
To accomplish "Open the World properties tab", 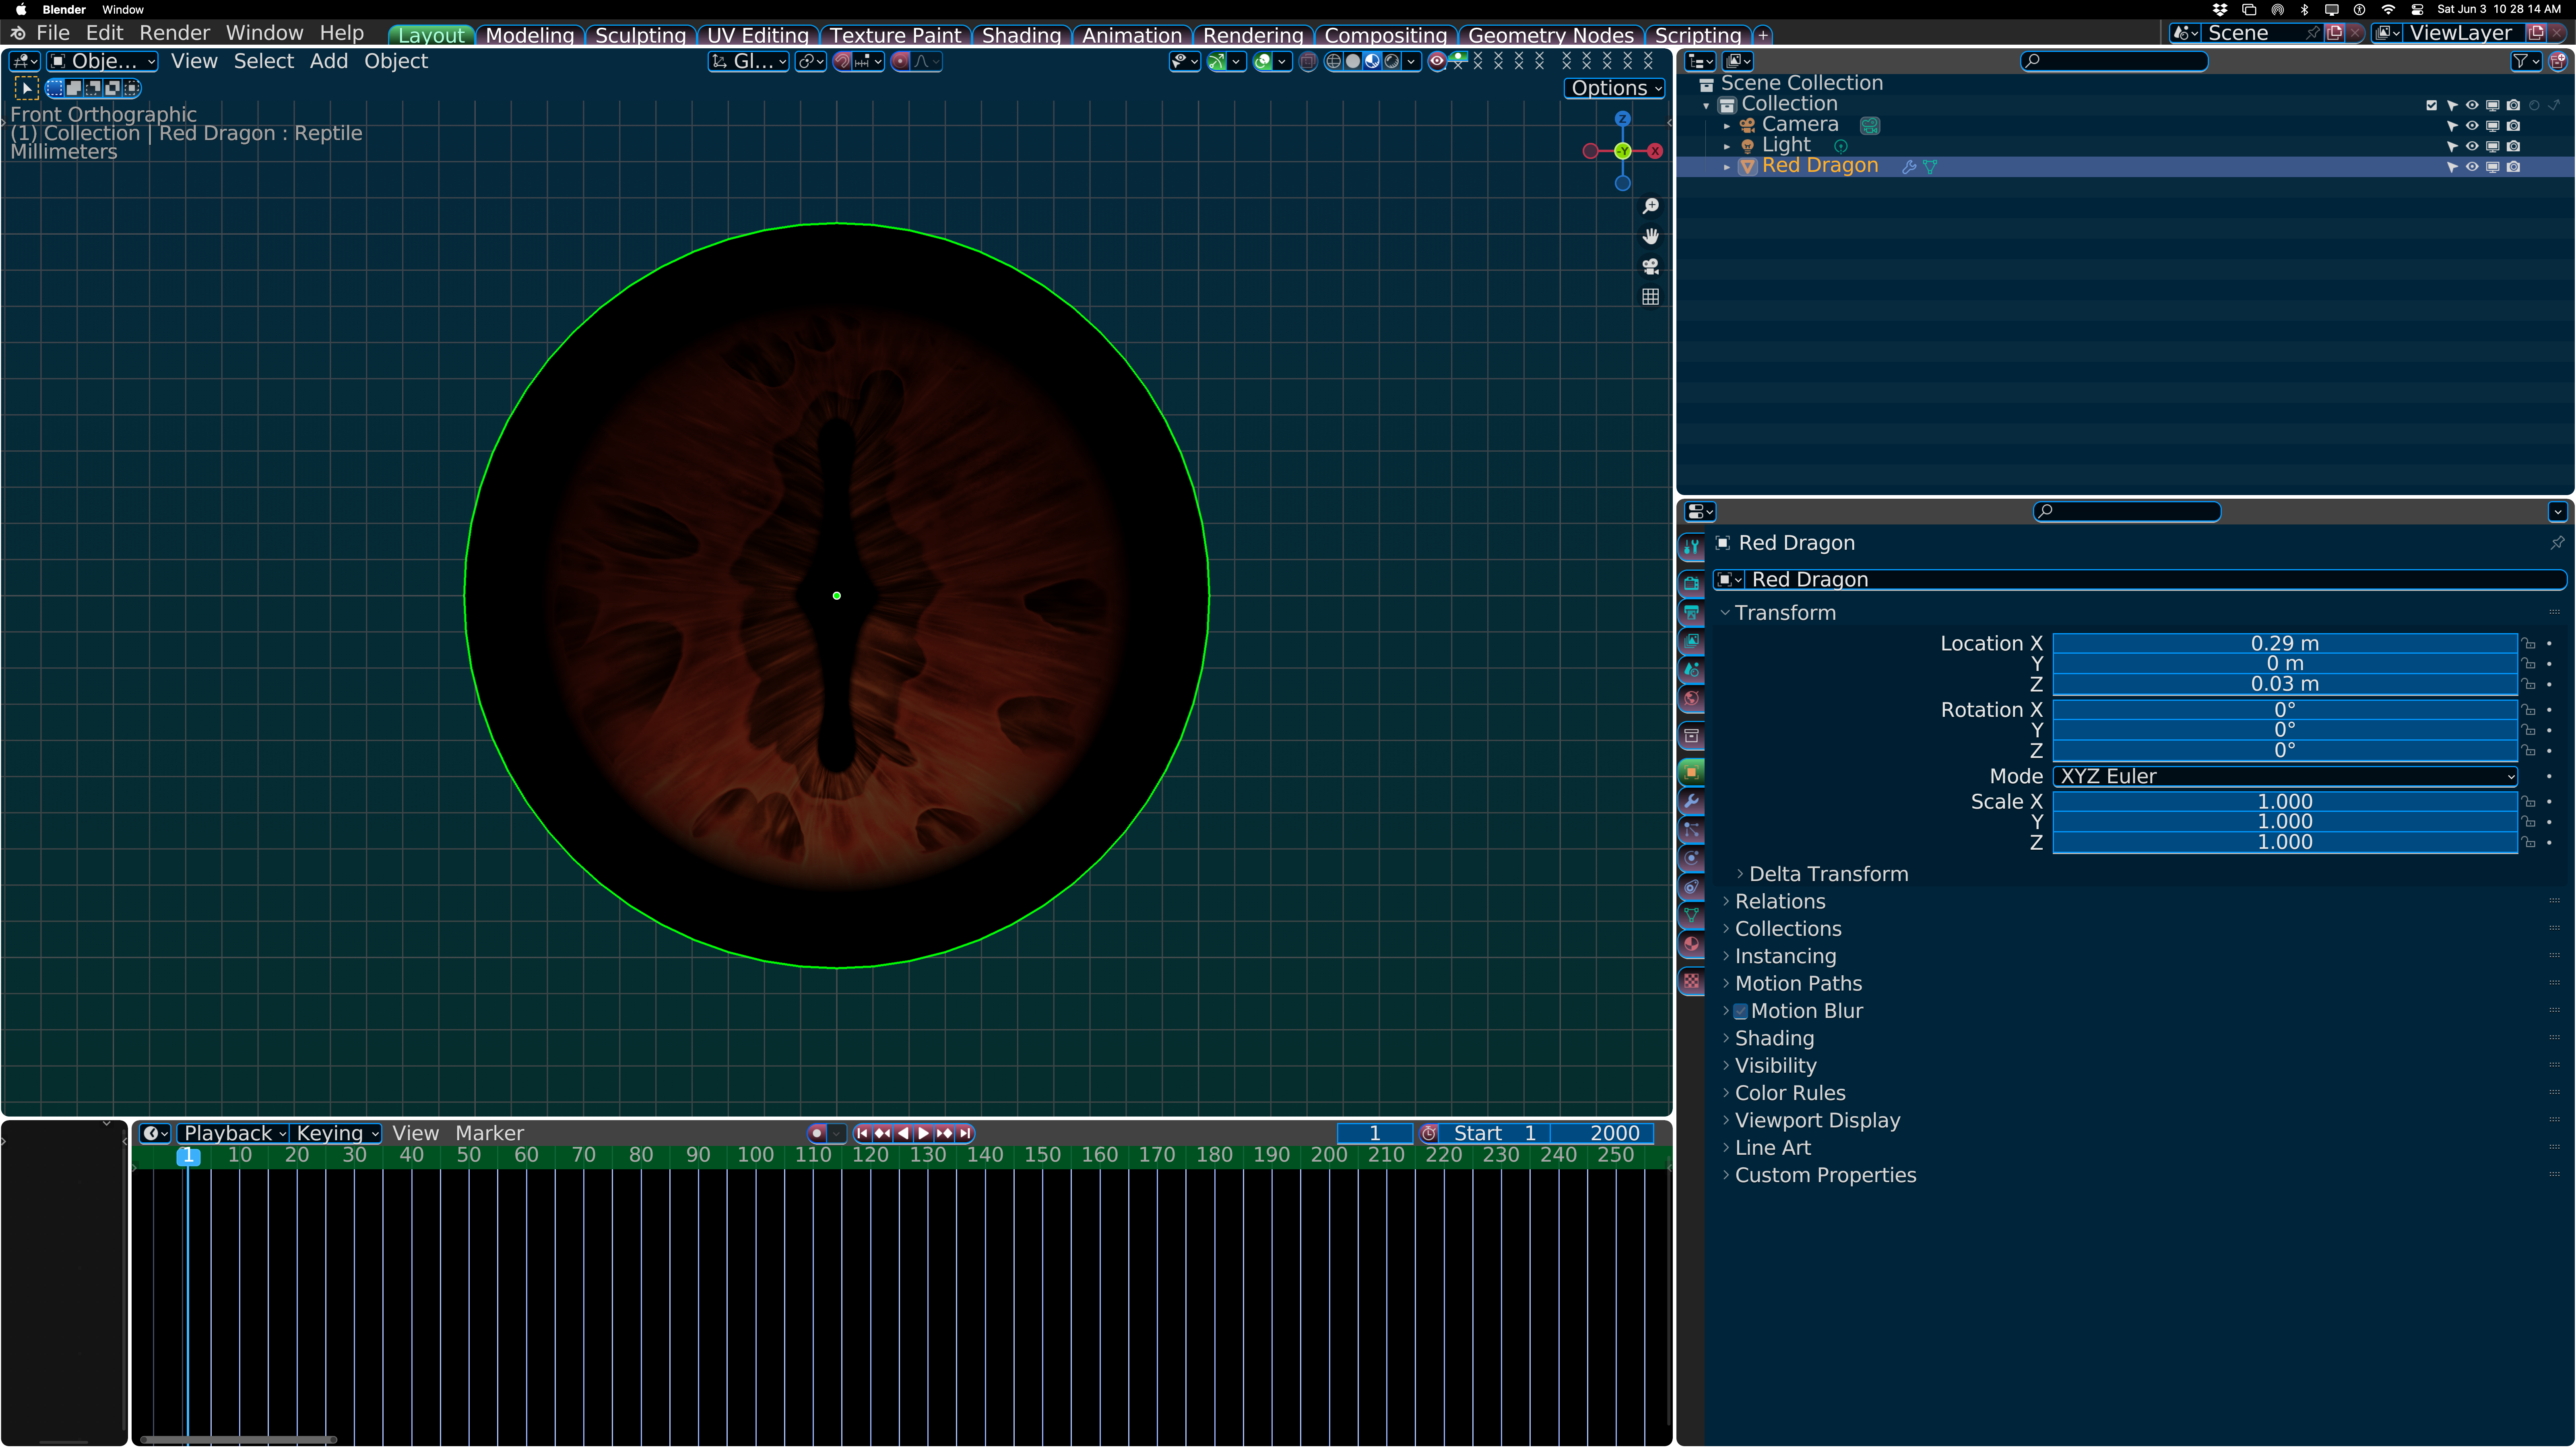I will coord(1691,699).
